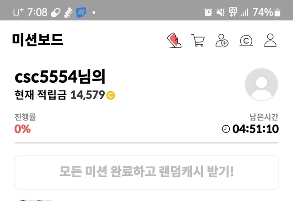This screenshot has width=293, height=201.
Task: Tap the battery 74% indicator
Action: pos(266,12)
